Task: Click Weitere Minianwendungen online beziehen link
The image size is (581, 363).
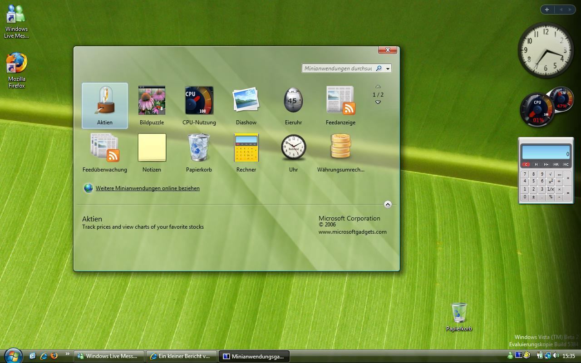Action: 148,188
